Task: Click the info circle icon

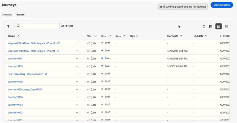Action: pyautogui.click(x=204, y=26)
